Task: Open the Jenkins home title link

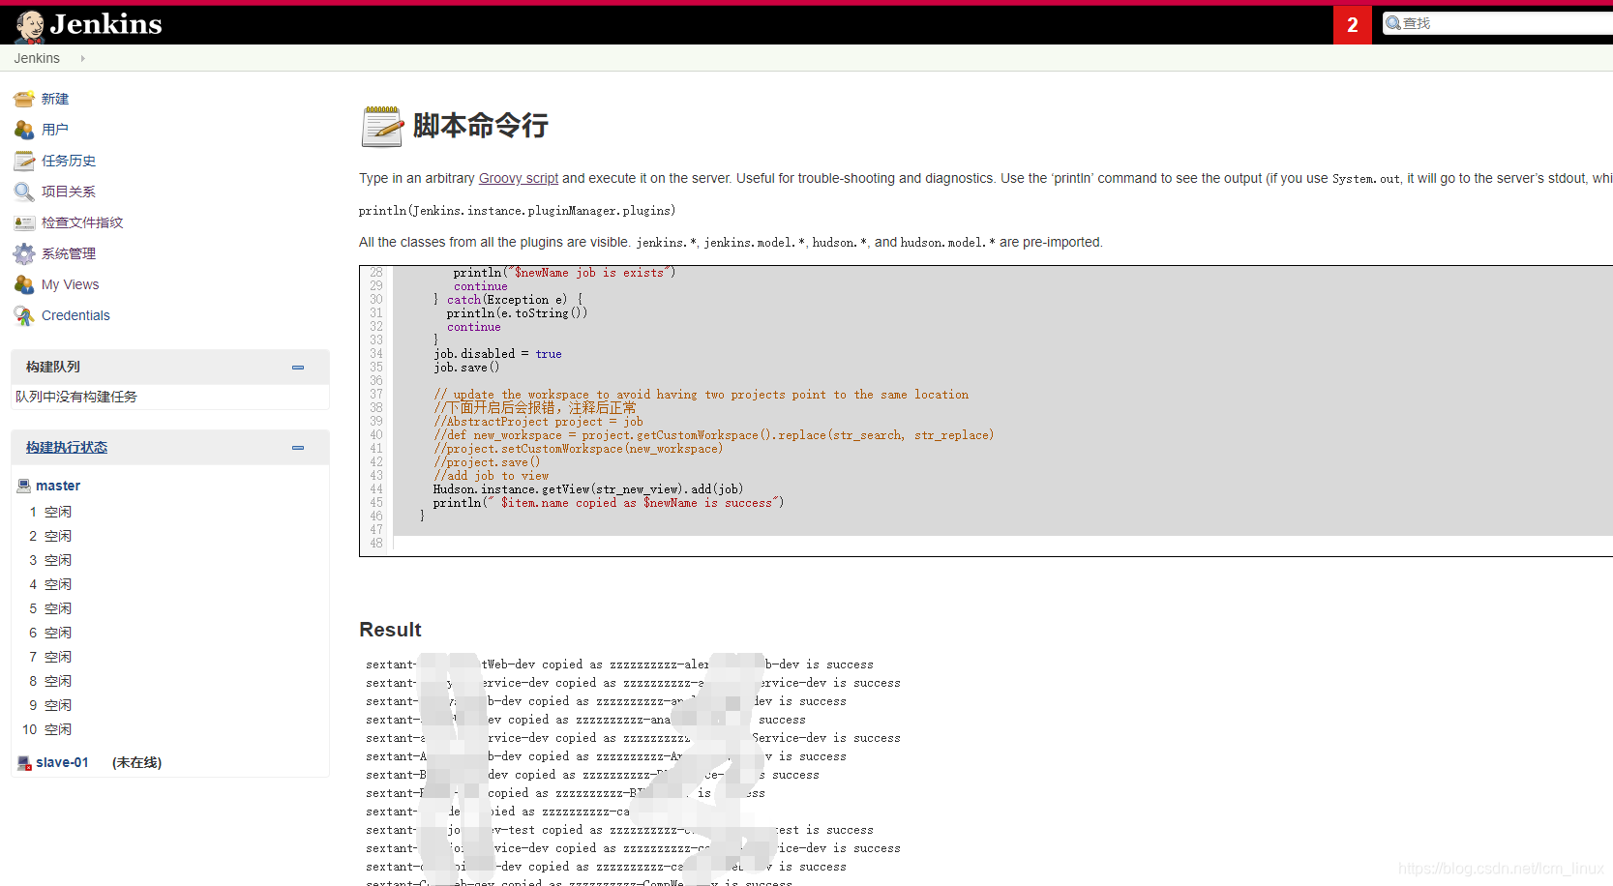Action: [105, 24]
